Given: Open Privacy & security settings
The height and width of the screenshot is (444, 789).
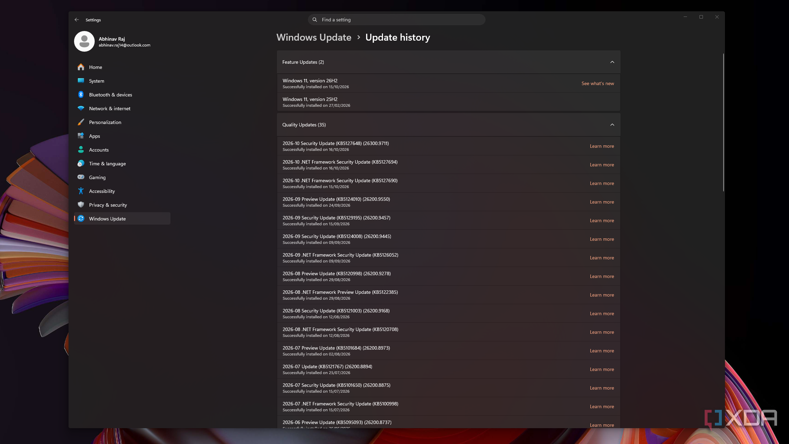Looking at the screenshot, I should point(122,205).
